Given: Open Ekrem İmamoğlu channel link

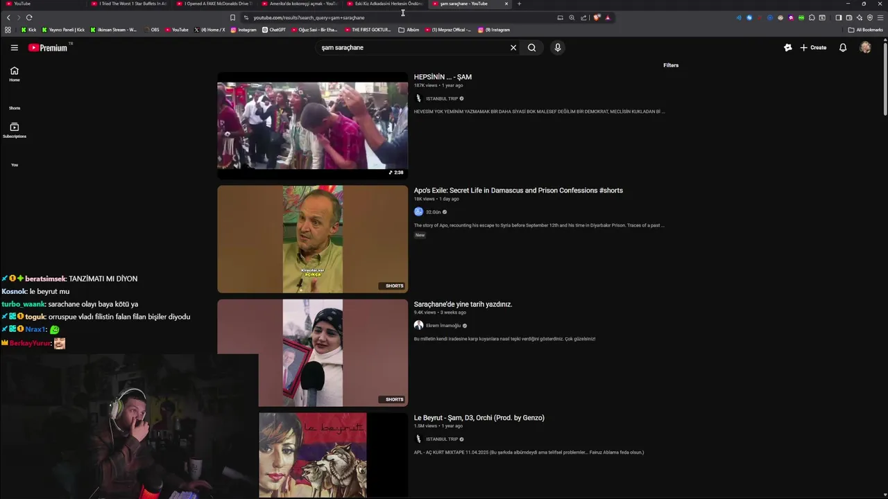Looking at the screenshot, I should coord(443,326).
